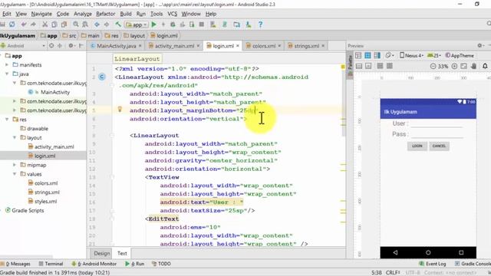Toggle the Palette side panel
Image resolution: width=491 pixels, height=276 pixels.
pyautogui.click(x=350, y=64)
